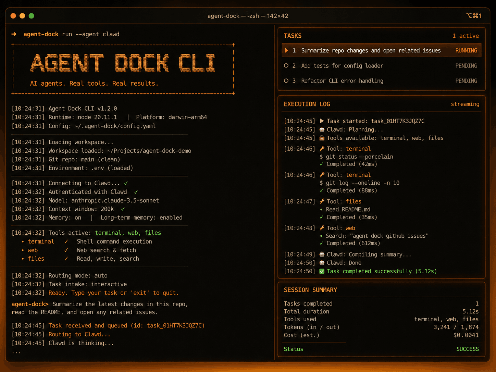Click the agent-dock> prompt input line
Screen dimensions: 496x372
(100, 308)
